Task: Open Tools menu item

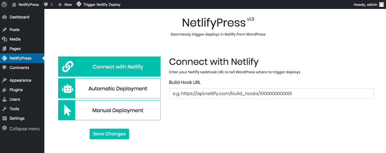Action: pos(22,109)
